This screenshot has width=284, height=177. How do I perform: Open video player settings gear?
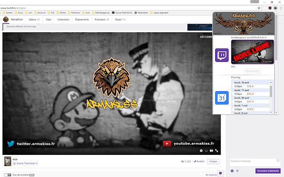point(201,150)
